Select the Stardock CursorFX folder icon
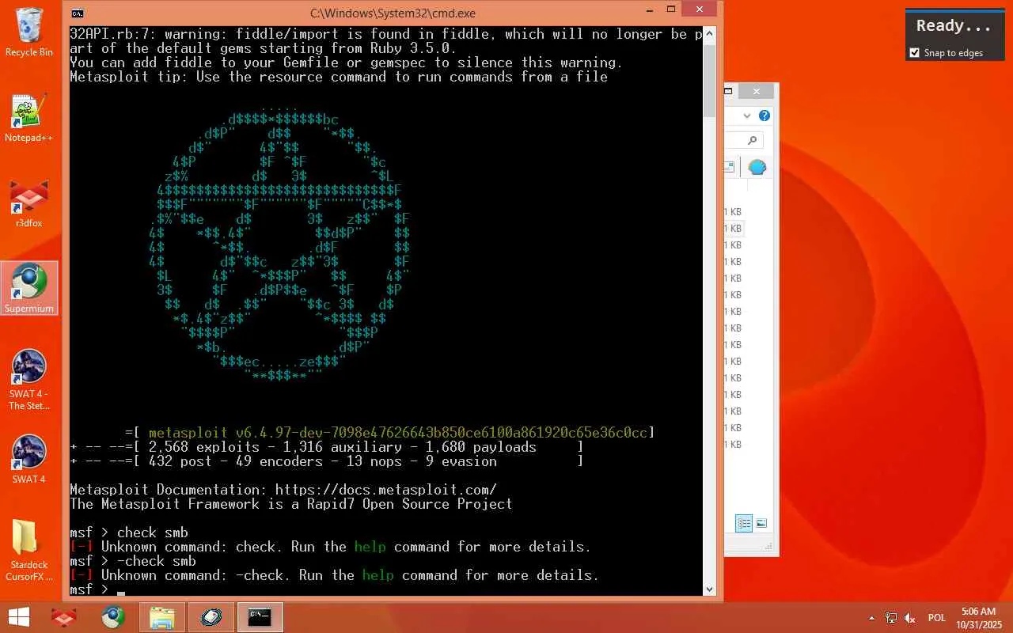Image resolution: width=1013 pixels, height=633 pixels. 29,550
